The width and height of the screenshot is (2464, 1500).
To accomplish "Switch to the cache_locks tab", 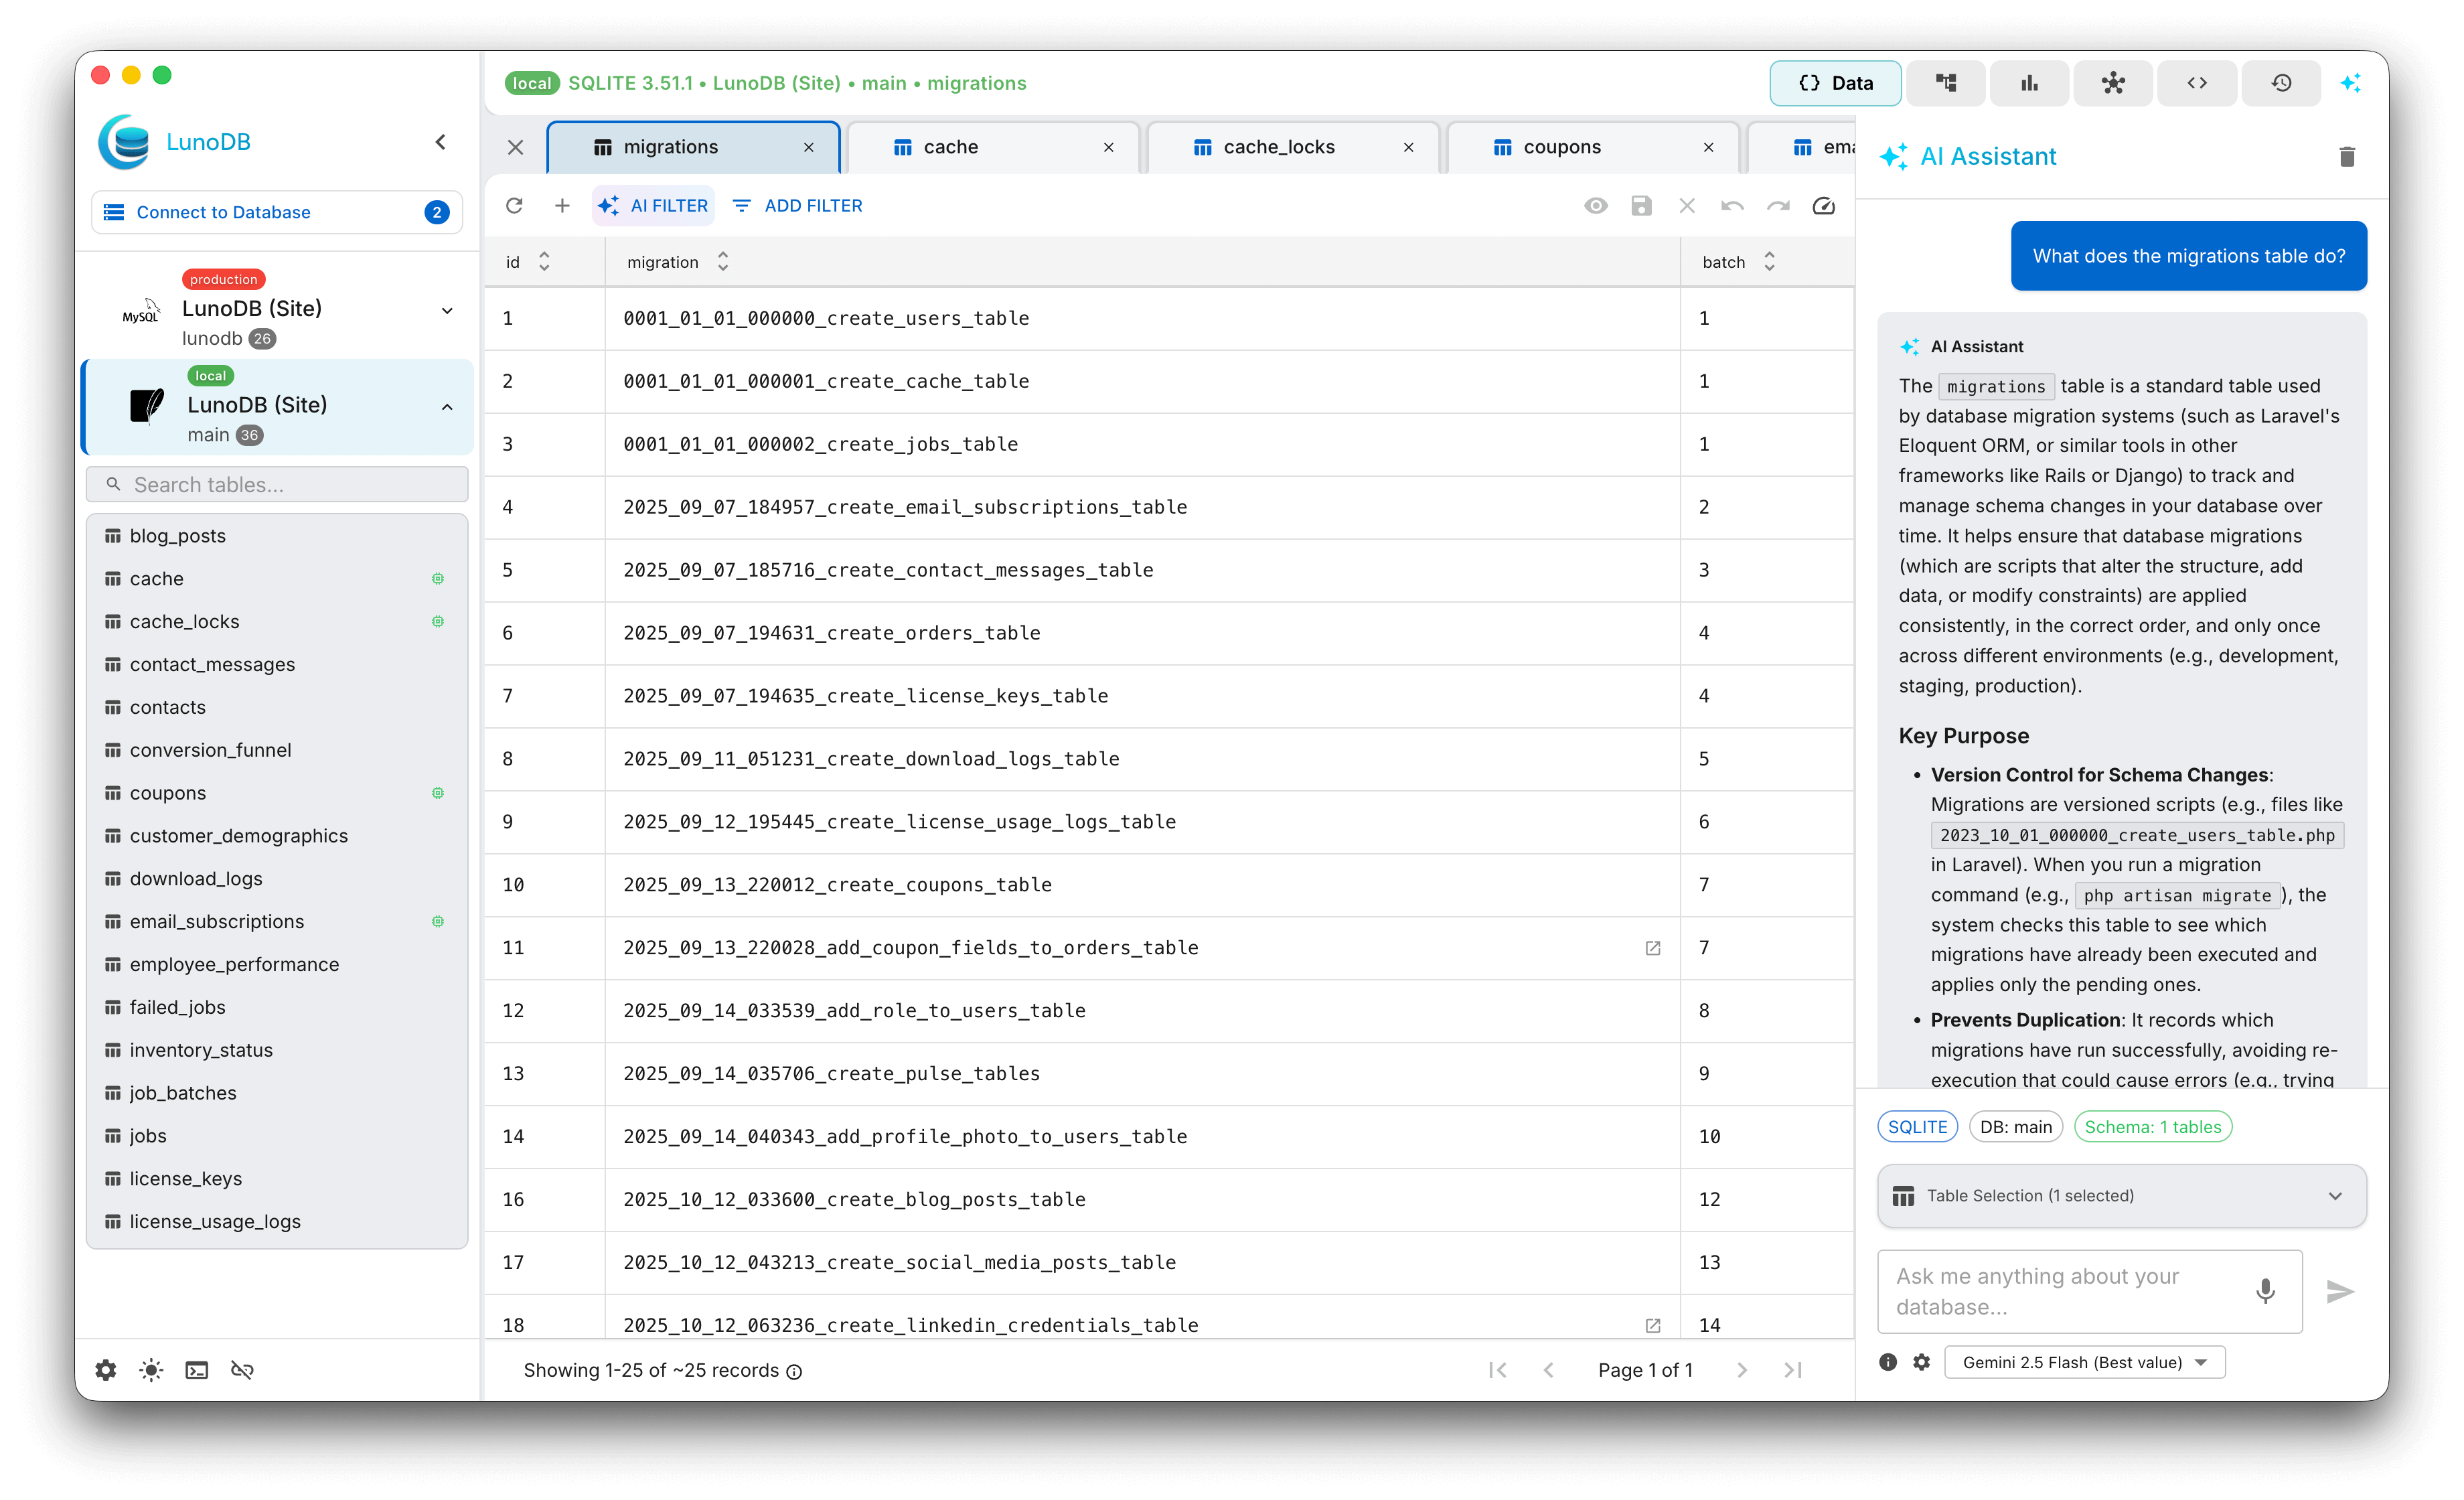I will tap(1279, 146).
